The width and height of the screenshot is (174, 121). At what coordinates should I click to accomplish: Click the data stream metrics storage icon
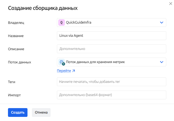(62, 62)
